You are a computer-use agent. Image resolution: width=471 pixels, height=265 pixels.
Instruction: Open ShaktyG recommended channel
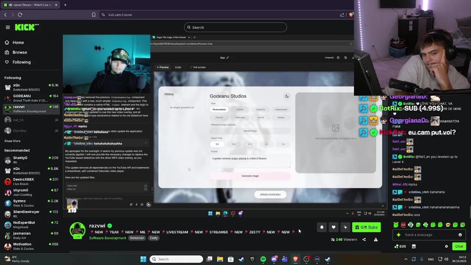pyautogui.click(x=31, y=160)
